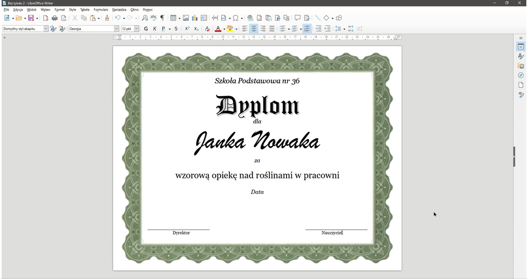Image resolution: width=528 pixels, height=279 pixels.
Task: Toggle bold formatting (G button)
Action: tap(146, 29)
